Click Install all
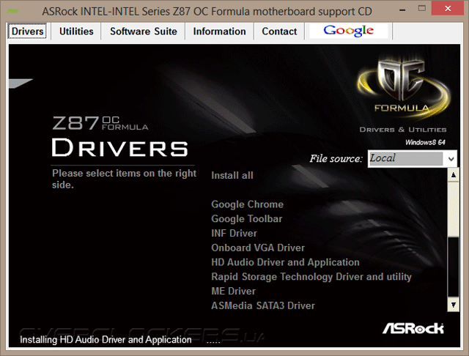This screenshot has height=356, width=469. point(232,176)
